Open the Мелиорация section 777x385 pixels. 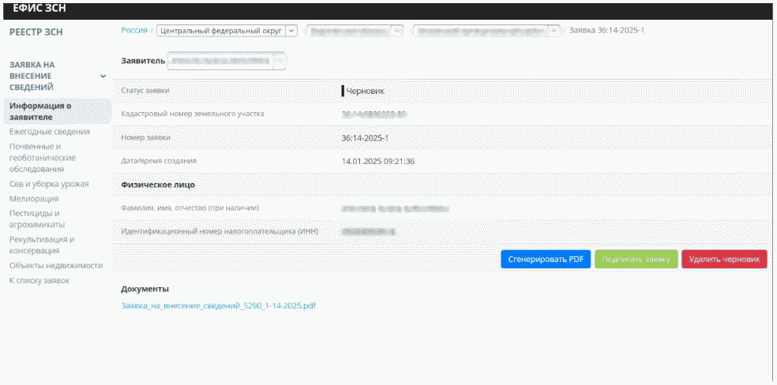coord(34,199)
